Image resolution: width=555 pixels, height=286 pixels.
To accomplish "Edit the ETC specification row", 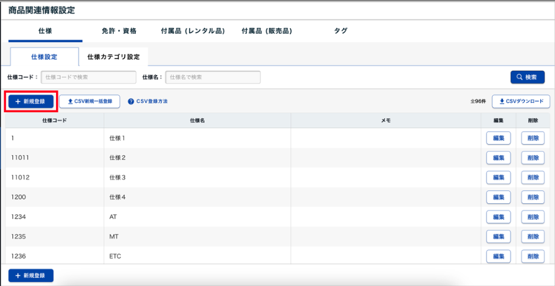I will [498, 256].
